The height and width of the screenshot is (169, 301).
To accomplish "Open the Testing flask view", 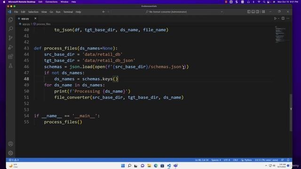I will (x=10, y=66).
